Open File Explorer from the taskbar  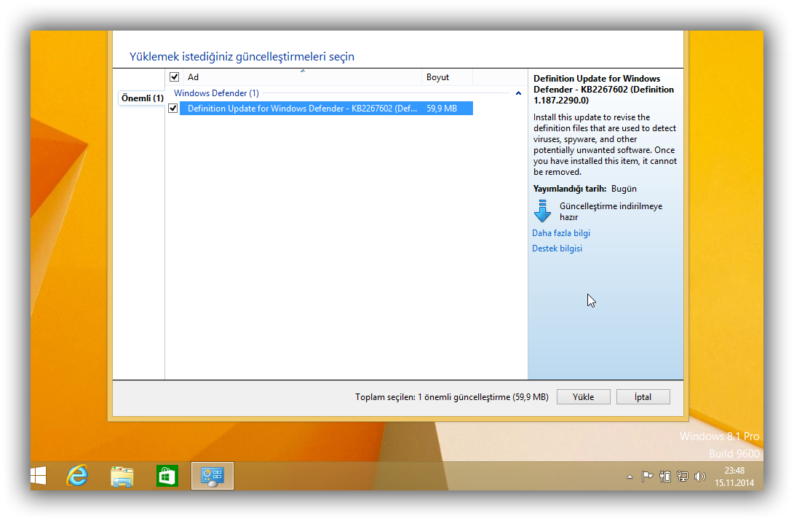click(x=122, y=477)
